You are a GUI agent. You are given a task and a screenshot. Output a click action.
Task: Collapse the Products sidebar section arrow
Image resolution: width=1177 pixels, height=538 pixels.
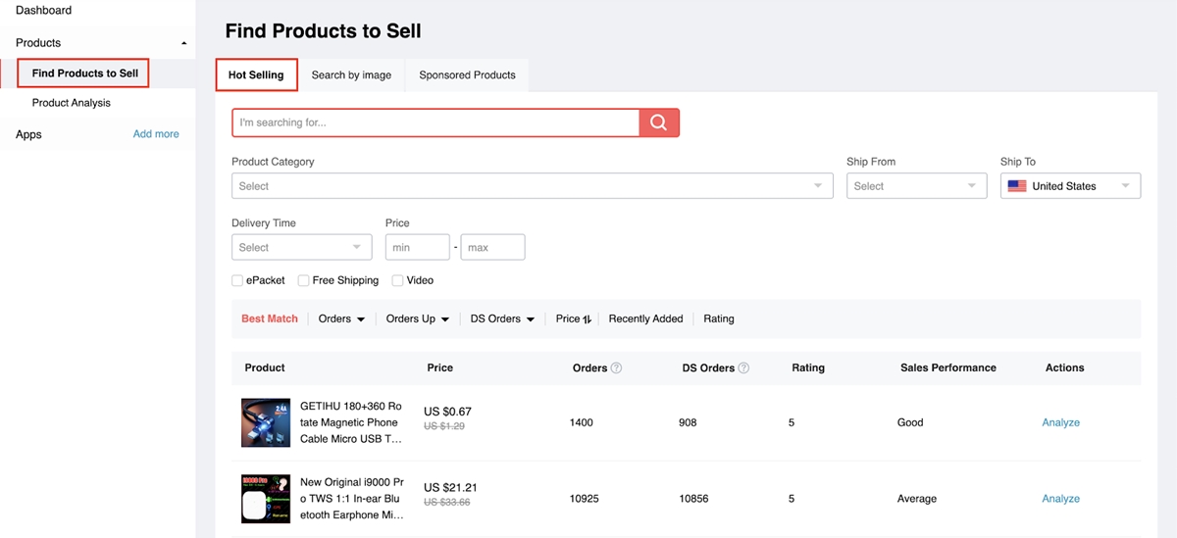(184, 43)
